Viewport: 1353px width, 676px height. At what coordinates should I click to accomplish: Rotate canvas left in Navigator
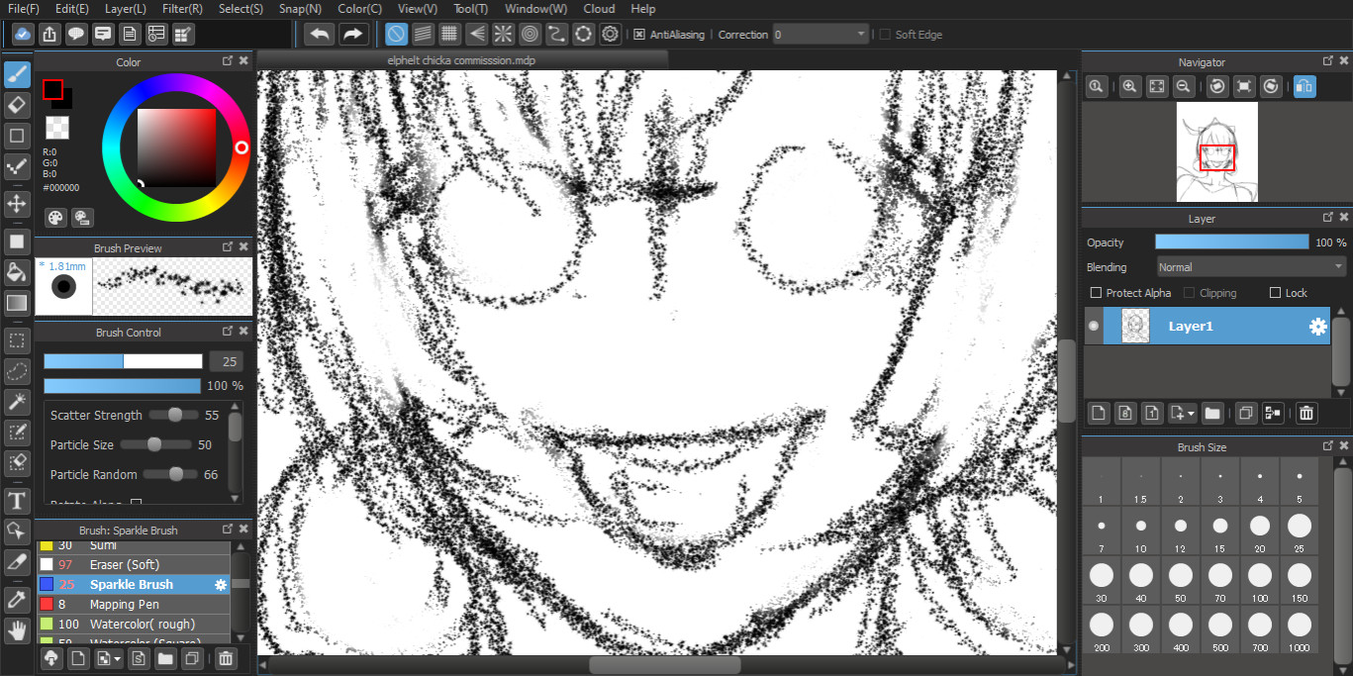pyautogui.click(x=1217, y=87)
